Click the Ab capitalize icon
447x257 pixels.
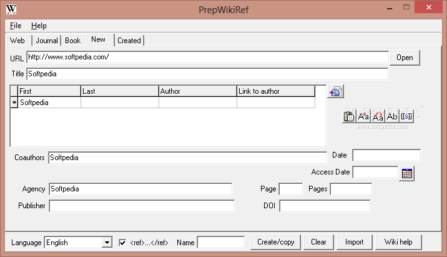392,116
